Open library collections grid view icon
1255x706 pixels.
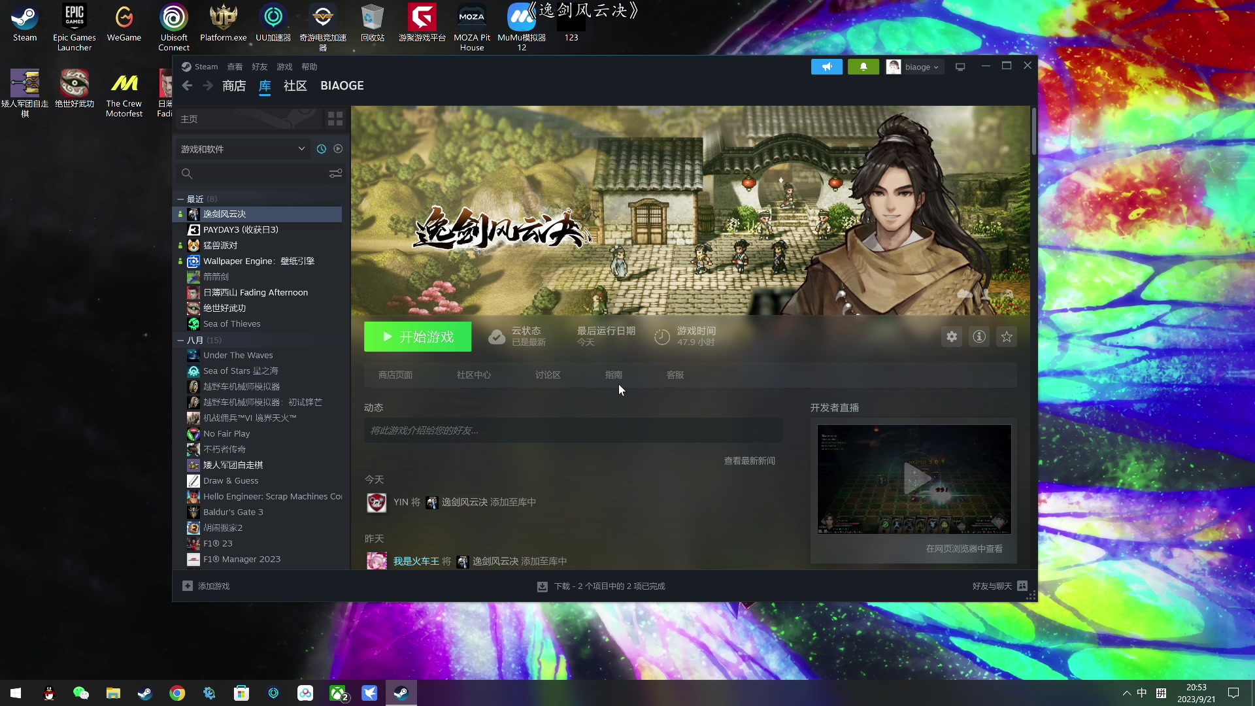(335, 119)
